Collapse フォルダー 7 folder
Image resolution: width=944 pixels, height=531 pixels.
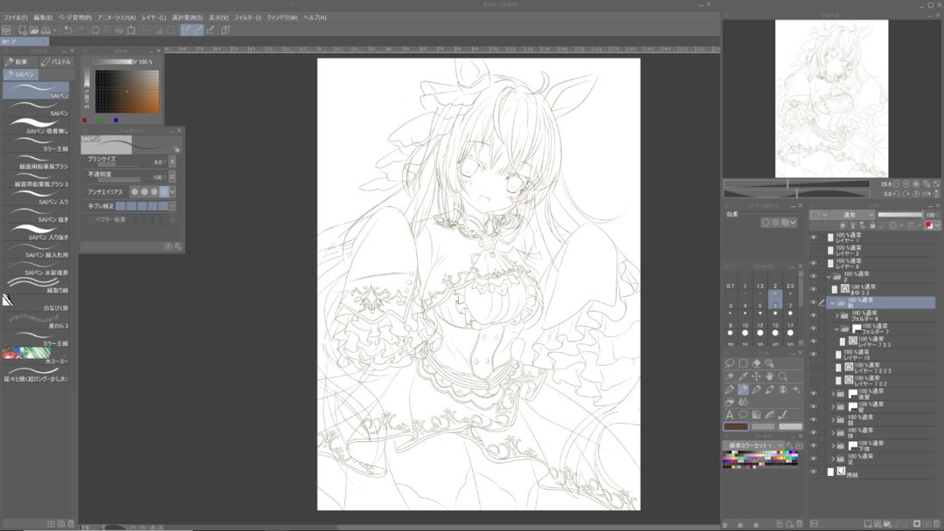(836, 329)
